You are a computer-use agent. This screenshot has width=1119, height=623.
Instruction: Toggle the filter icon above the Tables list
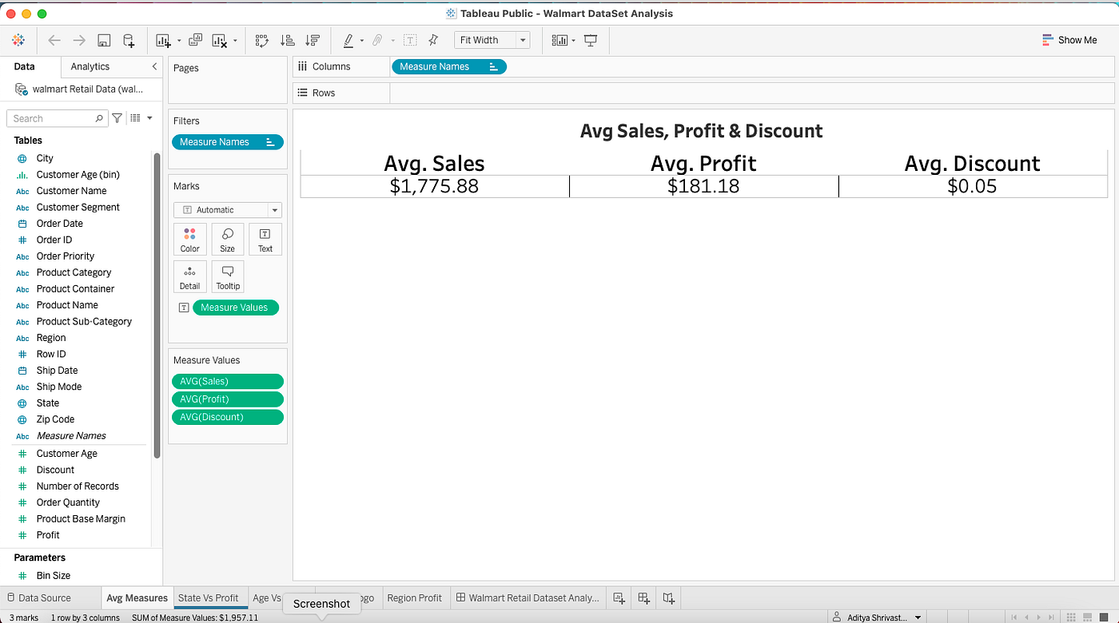(116, 117)
